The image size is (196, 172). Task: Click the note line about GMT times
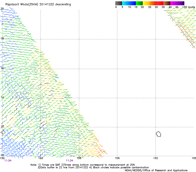[x=83, y=165]
